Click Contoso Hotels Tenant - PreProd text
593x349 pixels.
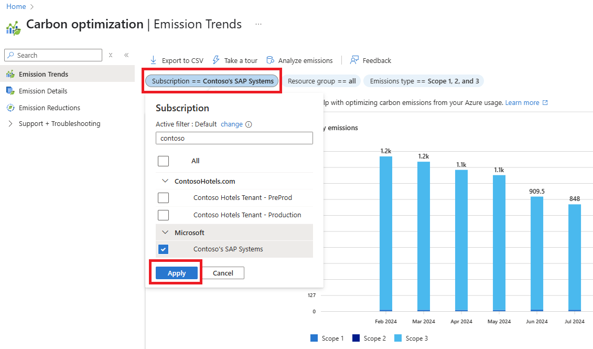pyautogui.click(x=242, y=197)
